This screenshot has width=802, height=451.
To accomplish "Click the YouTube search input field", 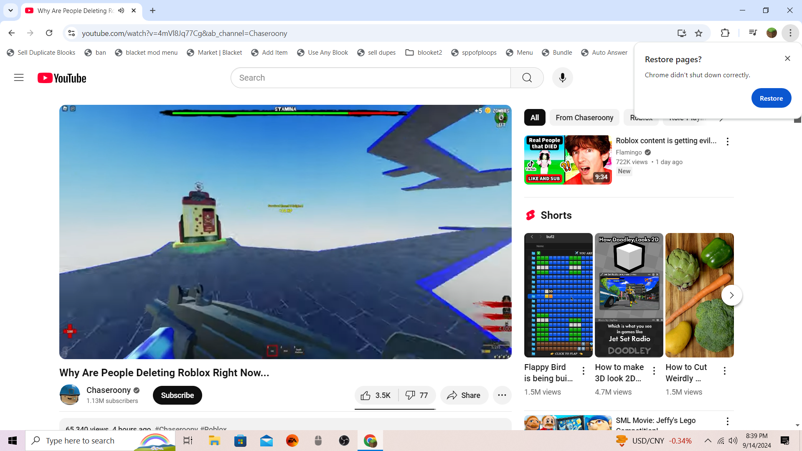I will click(x=371, y=78).
